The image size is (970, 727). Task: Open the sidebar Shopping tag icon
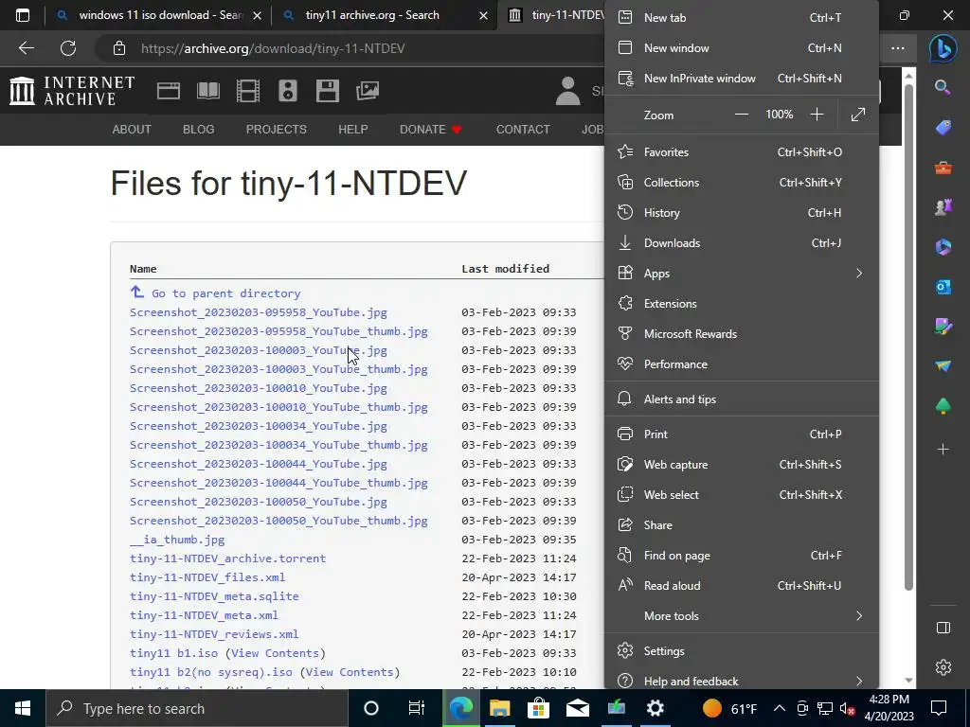pyautogui.click(x=943, y=128)
